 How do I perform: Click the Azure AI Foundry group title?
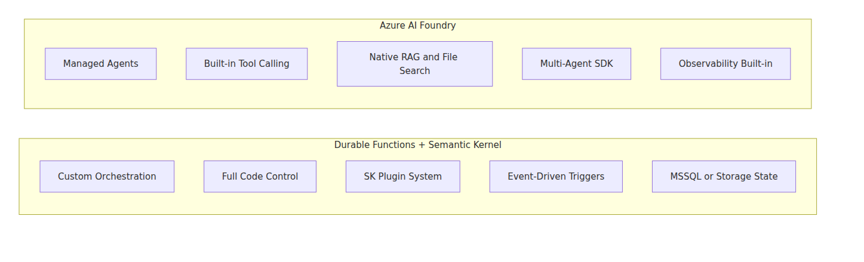[418, 26]
